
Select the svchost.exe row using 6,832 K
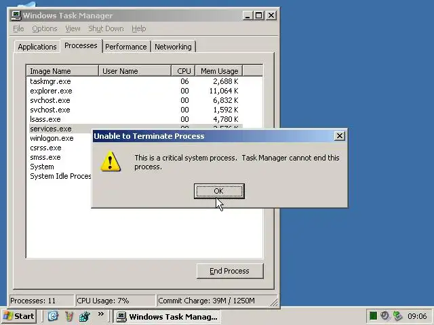tap(136, 100)
